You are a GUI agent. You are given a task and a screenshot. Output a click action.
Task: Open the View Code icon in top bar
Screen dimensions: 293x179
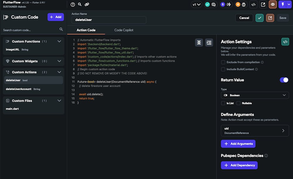[x=254, y=4]
